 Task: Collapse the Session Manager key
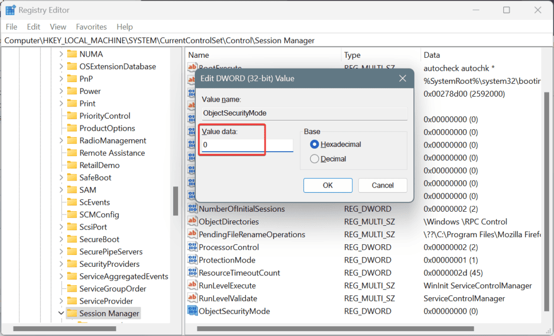(x=61, y=313)
